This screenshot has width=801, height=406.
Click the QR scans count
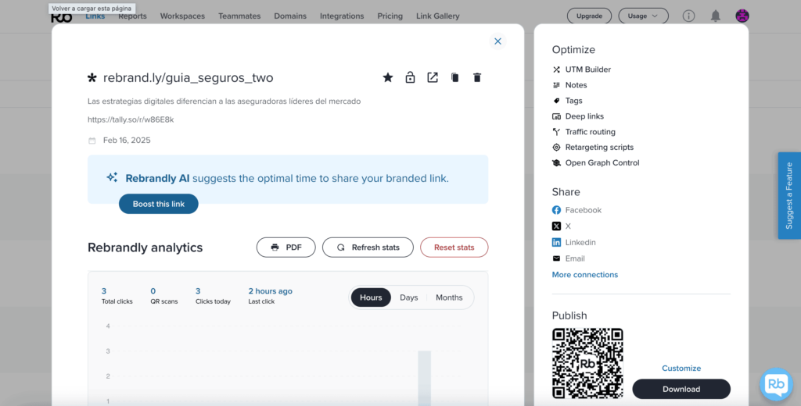[153, 291]
